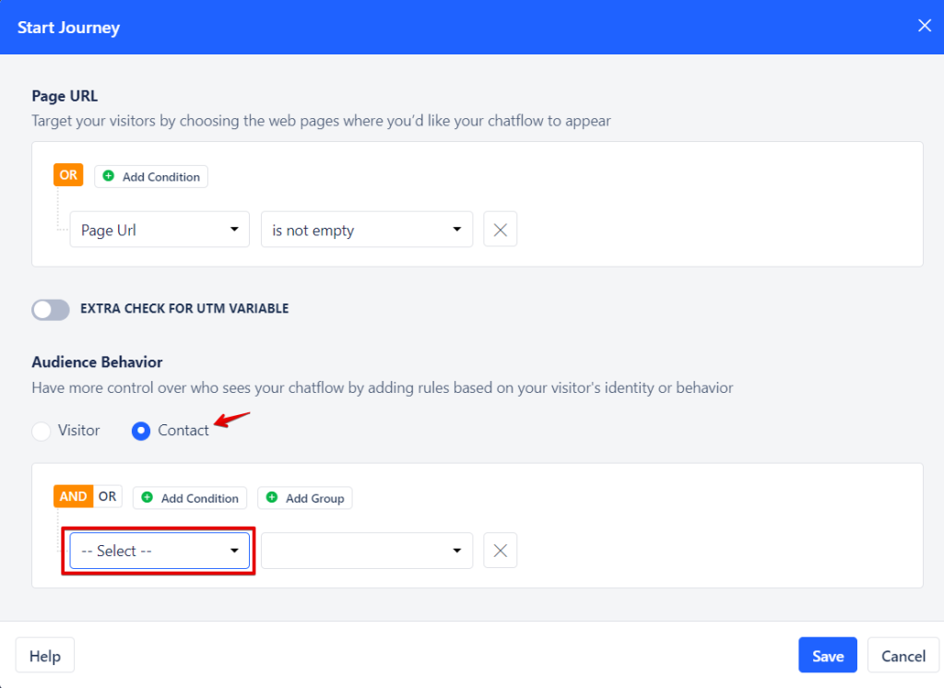Click the green plus icon on Add Condition in Audience Behavior

tap(147, 497)
